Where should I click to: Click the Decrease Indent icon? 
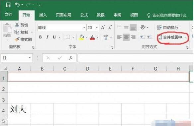pos(143,37)
